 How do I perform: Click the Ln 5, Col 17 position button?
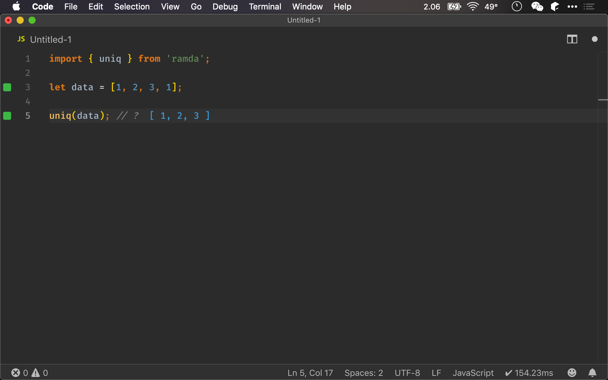point(310,373)
